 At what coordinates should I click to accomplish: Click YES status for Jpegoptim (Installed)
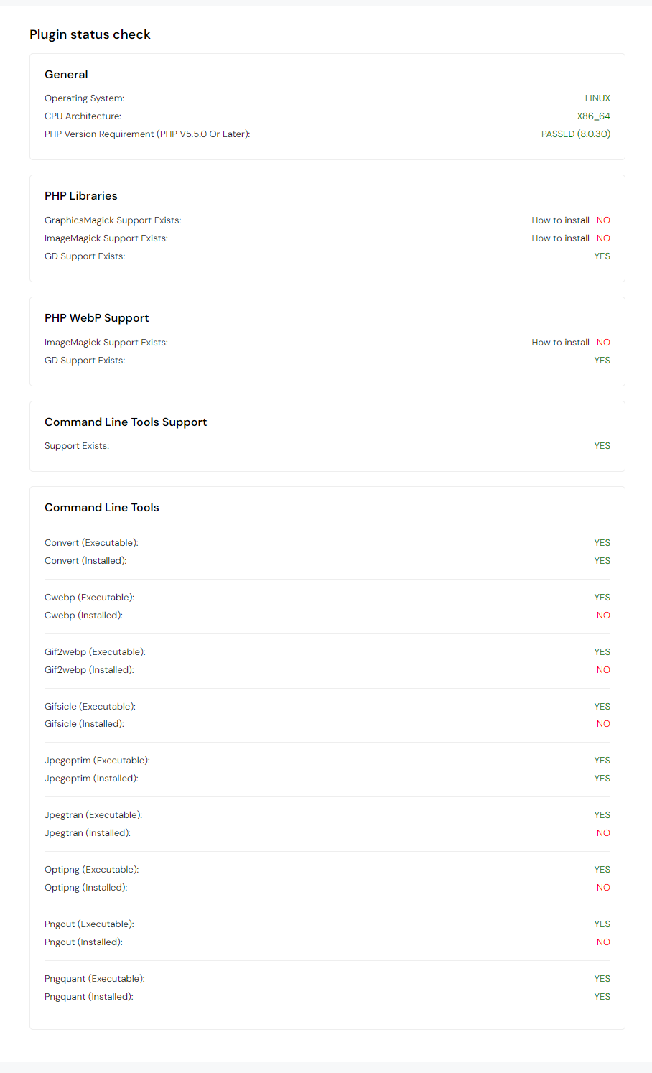[602, 779]
